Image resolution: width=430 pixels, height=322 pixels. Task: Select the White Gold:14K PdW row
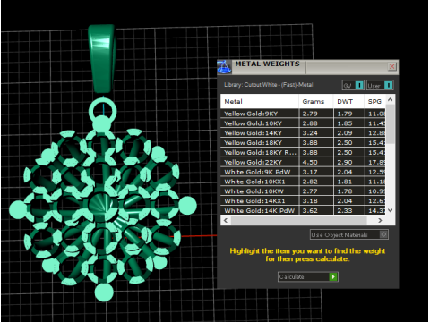[x=303, y=210]
